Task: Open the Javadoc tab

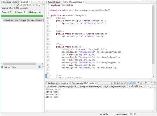Action: (63, 83)
